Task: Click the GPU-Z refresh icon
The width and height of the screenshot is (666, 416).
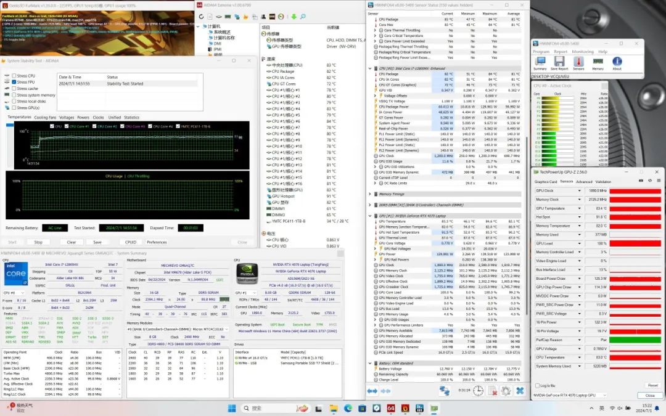Action: pyautogui.click(x=650, y=181)
